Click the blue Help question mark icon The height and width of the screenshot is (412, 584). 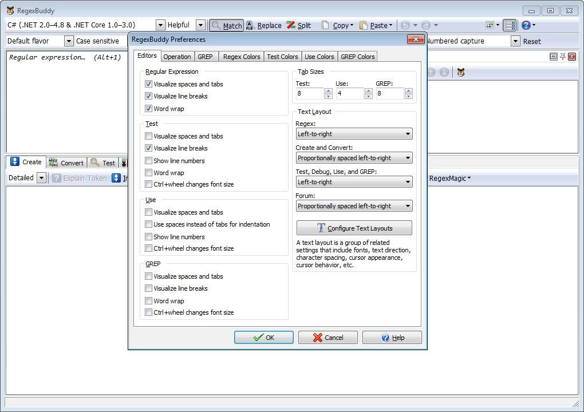click(526, 25)
